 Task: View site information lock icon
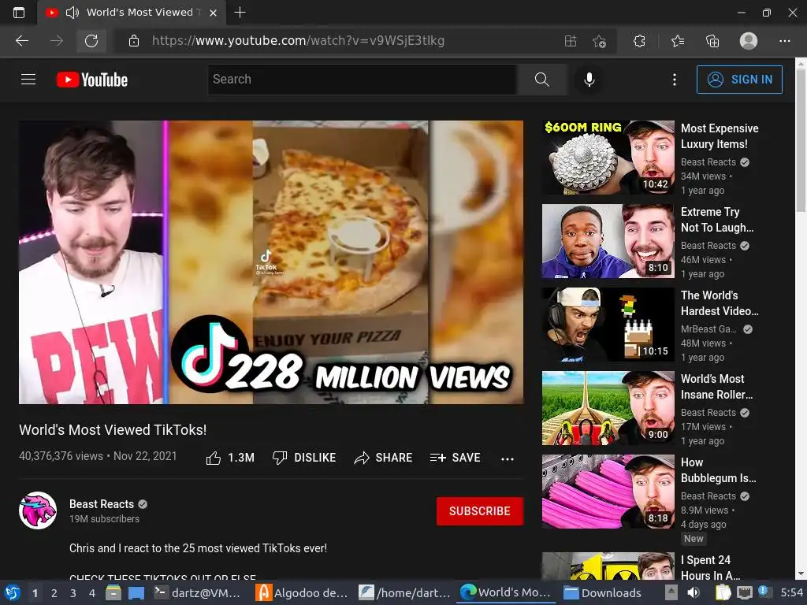[x=134, y=41]
